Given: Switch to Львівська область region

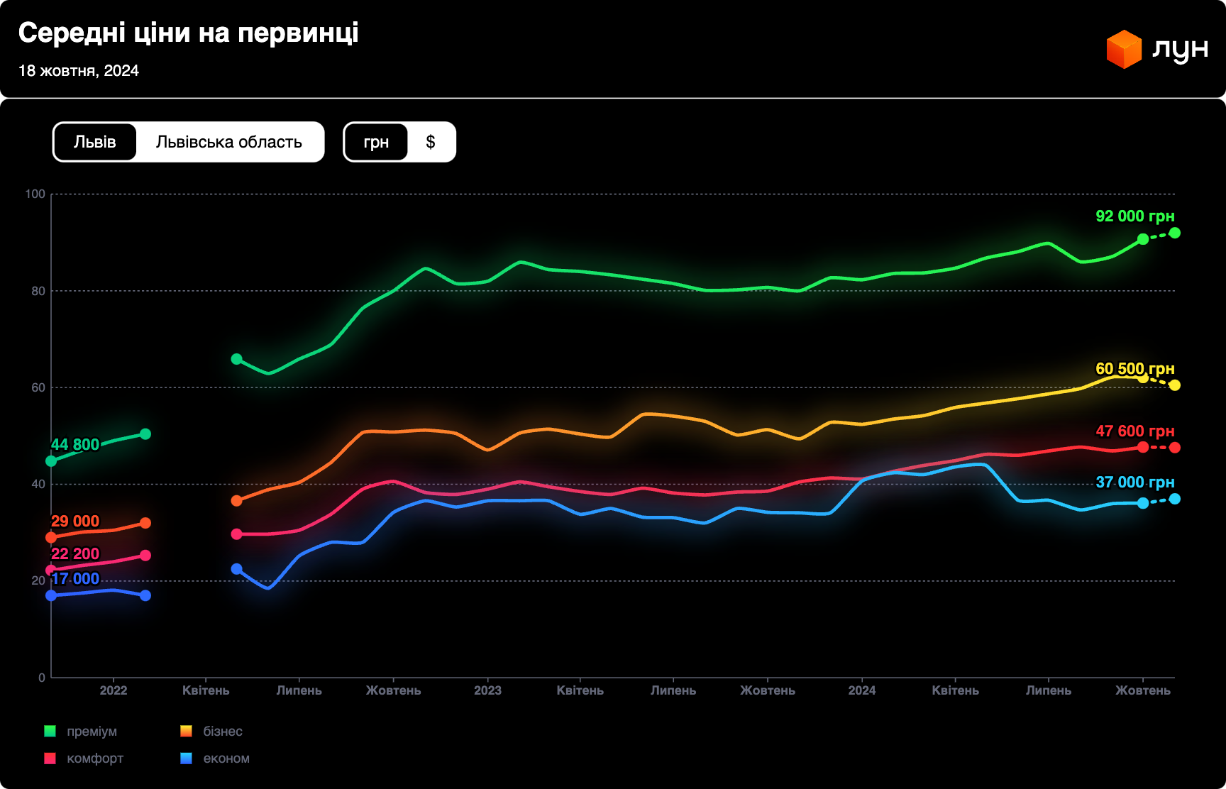Looking at the screenshot, I should click(228, 142).
